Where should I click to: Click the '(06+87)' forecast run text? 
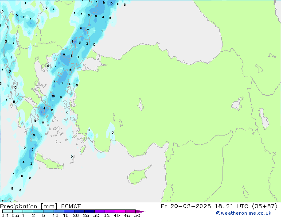265,206
